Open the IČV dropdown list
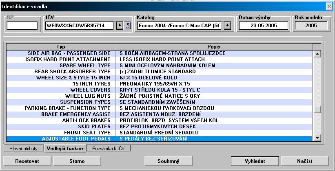 click(x=120, y=26)
